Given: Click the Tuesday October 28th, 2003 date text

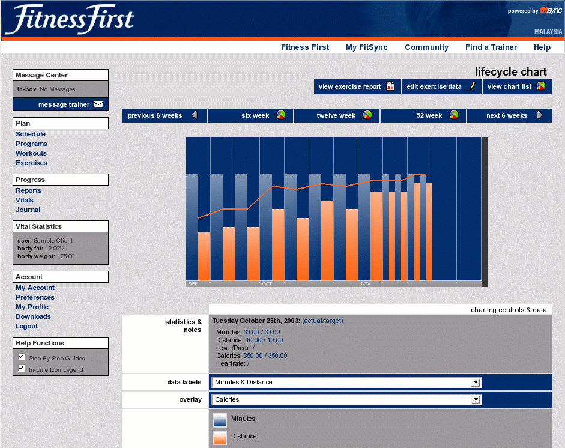Looking at the screenshot, I should (x=256, y=321).
